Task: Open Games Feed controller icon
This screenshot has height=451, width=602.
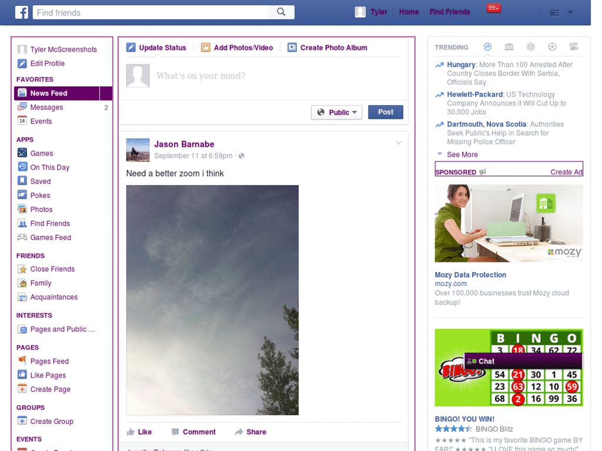Action: tap(22, 237)
